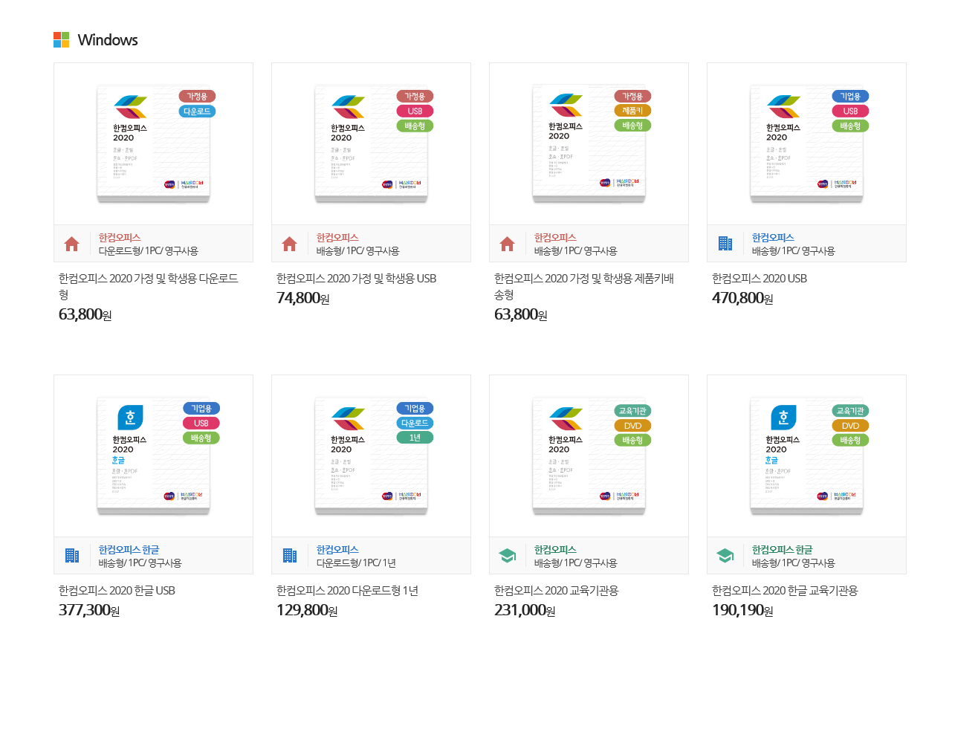Click 63,800원 price of 다운로드형 product

pos(85,314)
